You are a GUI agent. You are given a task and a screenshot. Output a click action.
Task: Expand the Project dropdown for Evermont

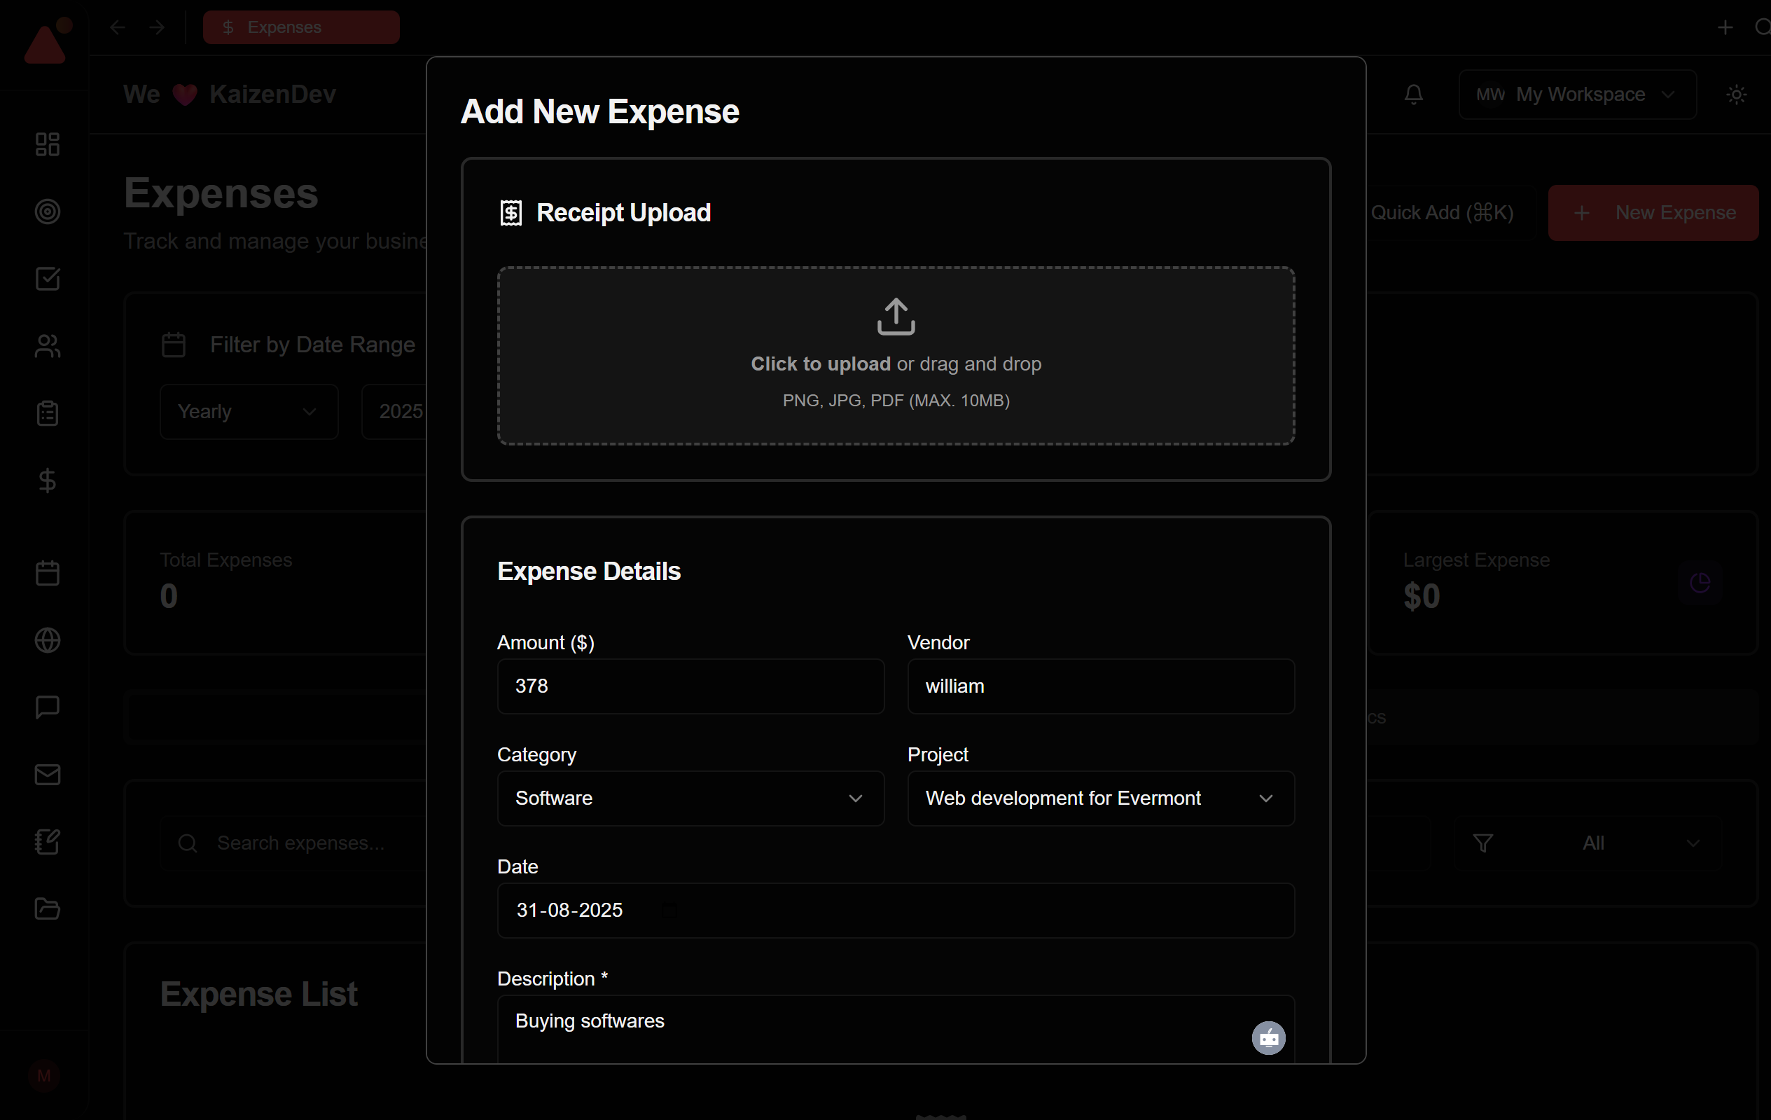1101,798
